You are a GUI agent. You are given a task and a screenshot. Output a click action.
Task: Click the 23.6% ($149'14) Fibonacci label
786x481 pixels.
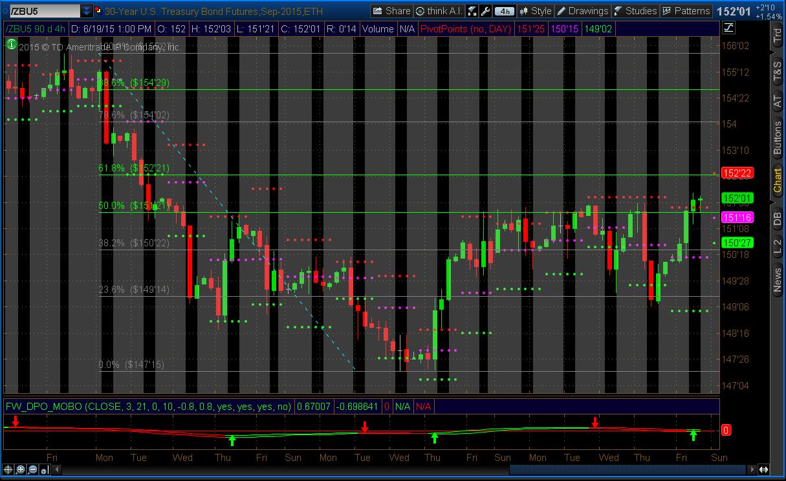(x=134, y=289)
